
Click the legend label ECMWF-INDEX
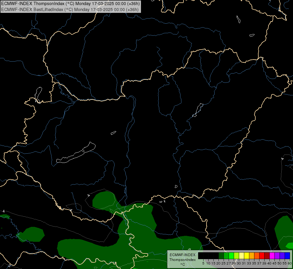183,255
